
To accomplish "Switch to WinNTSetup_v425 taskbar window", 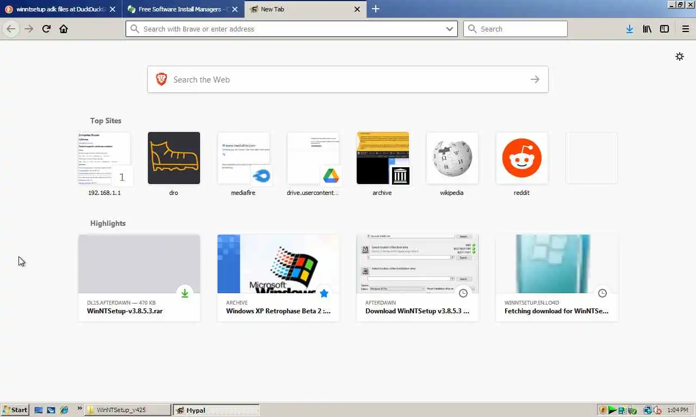I will pyautogui.click(x=128, y=410).
